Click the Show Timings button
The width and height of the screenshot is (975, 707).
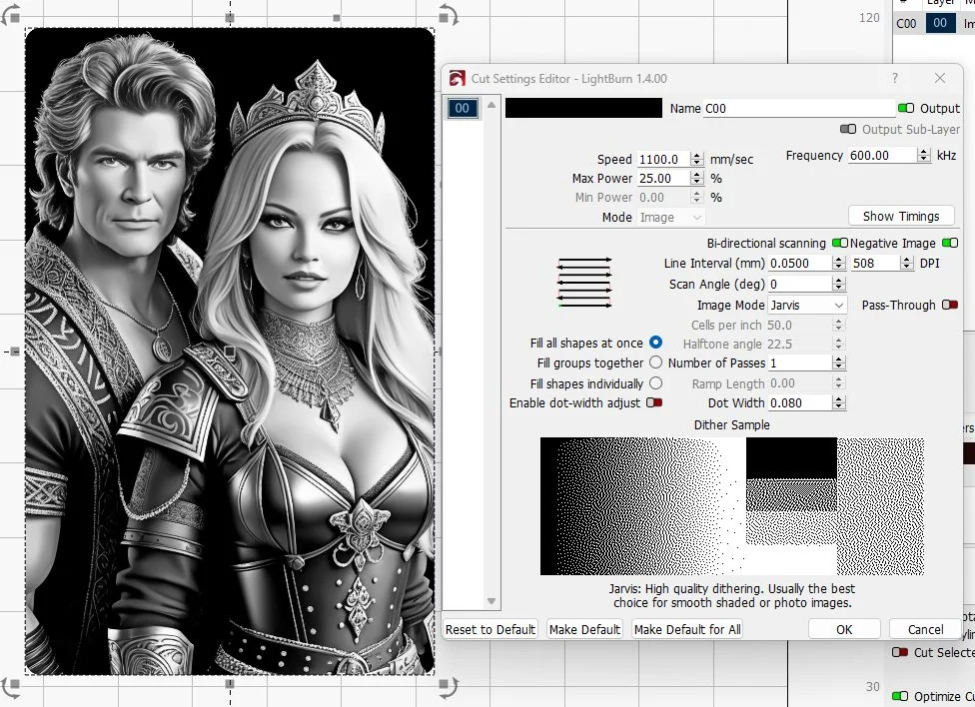tap(901, 216)
